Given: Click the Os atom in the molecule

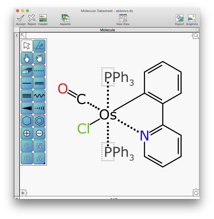Looking at the screenshot, I should point(108,115).
